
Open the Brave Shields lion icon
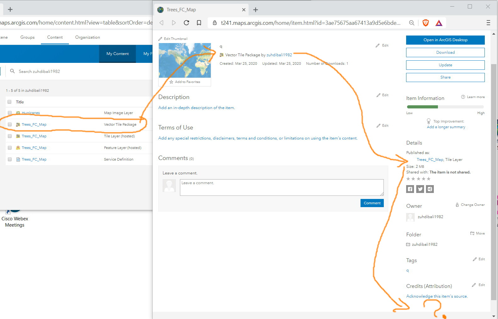pos(426,23)
